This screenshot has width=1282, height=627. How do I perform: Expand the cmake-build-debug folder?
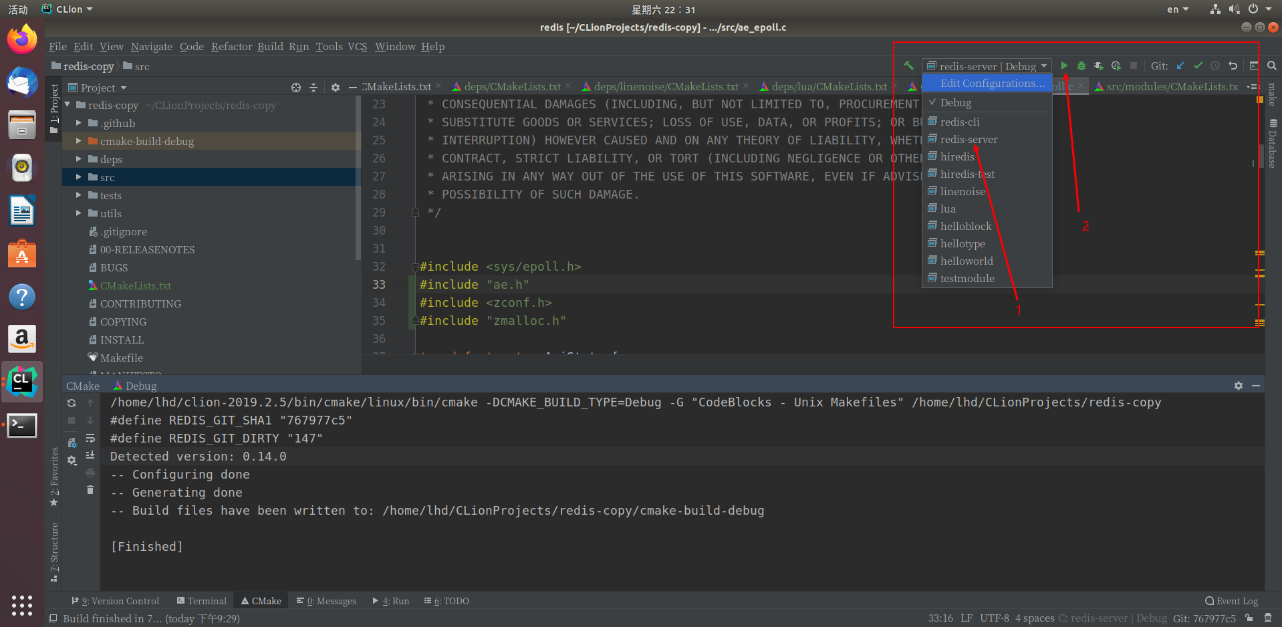coord(79,141)
